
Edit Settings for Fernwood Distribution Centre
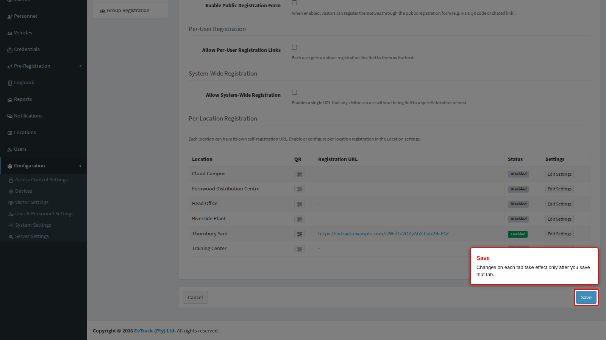point(559,189)
